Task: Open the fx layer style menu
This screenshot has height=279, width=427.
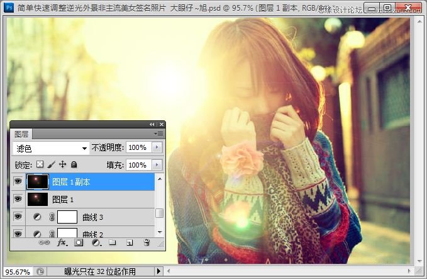Action: pos(62,242)
